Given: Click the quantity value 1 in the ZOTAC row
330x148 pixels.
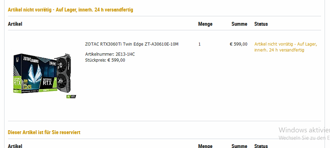Looking at the screenshot, I should [199, 44].
